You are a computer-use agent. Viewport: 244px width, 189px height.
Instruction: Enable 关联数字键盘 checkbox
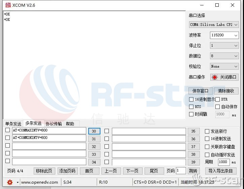(x=207, y=147)
